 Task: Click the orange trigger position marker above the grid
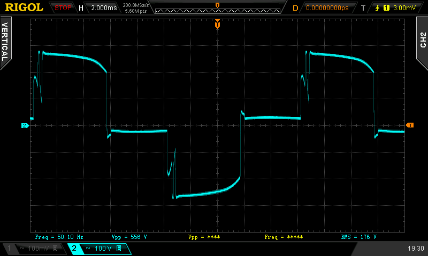(x=217, y=25)
